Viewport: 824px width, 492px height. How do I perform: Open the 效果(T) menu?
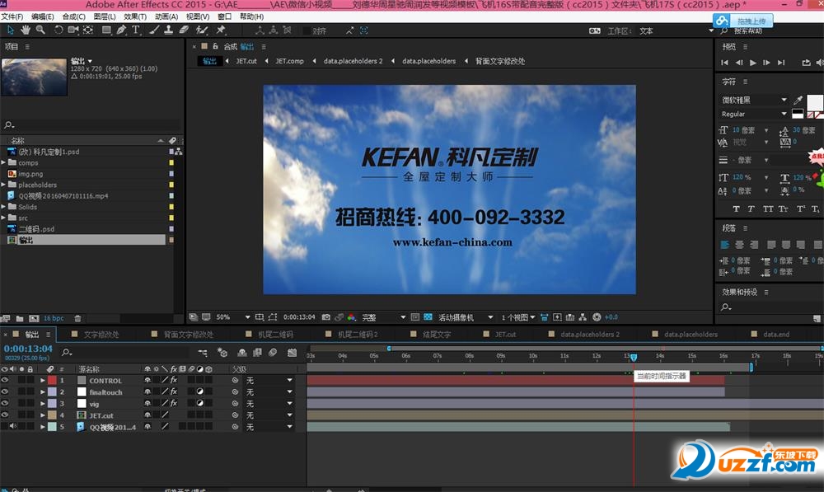135,16
